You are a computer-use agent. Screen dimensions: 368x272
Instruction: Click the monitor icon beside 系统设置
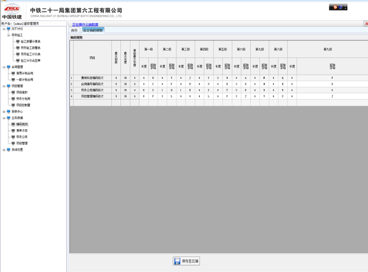[8, 150]
